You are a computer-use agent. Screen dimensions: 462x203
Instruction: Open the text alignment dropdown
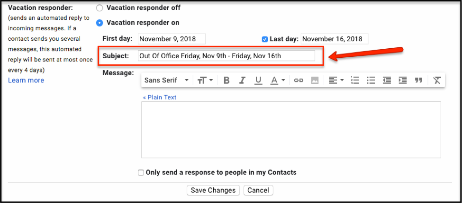pyautogui.click(x=336, y=80)
